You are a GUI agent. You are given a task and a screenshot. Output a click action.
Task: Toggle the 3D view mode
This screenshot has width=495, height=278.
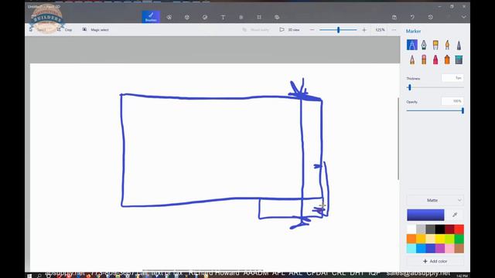click(289, 29)
